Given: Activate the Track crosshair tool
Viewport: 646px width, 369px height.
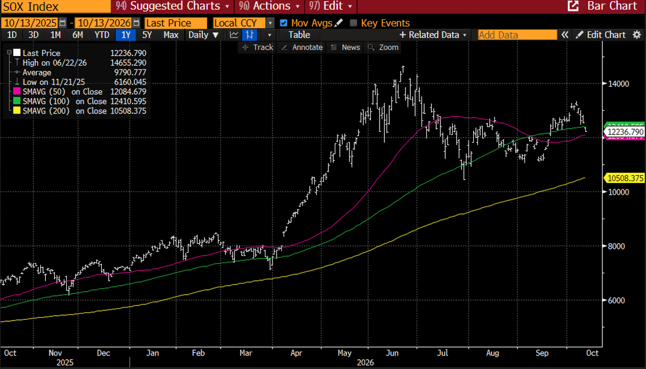Looking at the screenshot, I should click(257, 47).
